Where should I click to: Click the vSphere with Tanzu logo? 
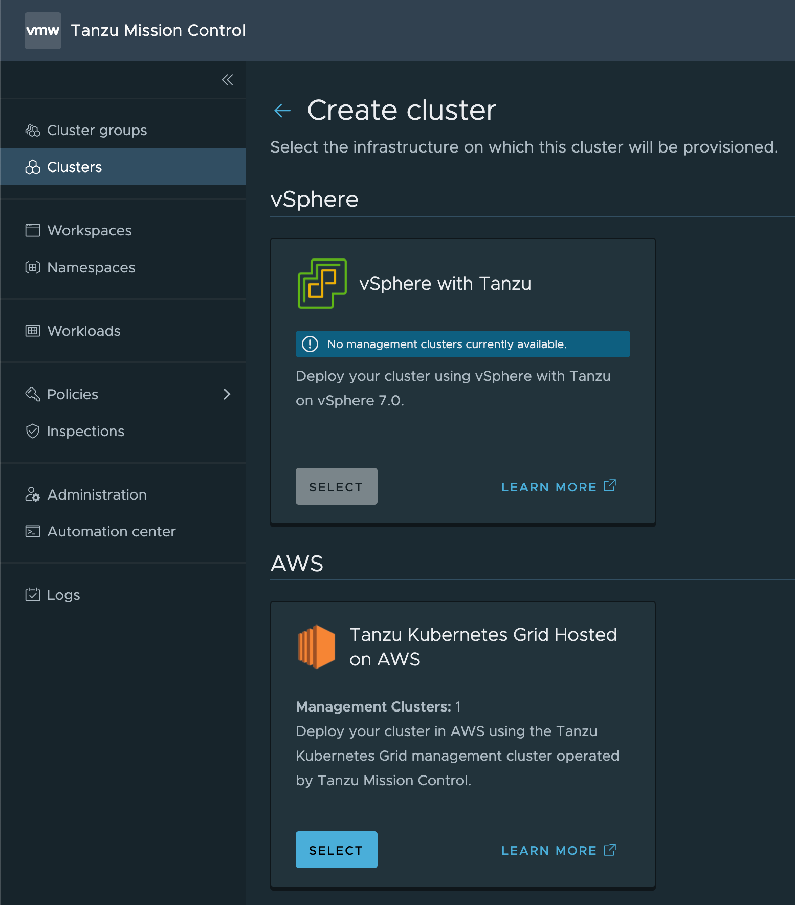tap(322, 284)
